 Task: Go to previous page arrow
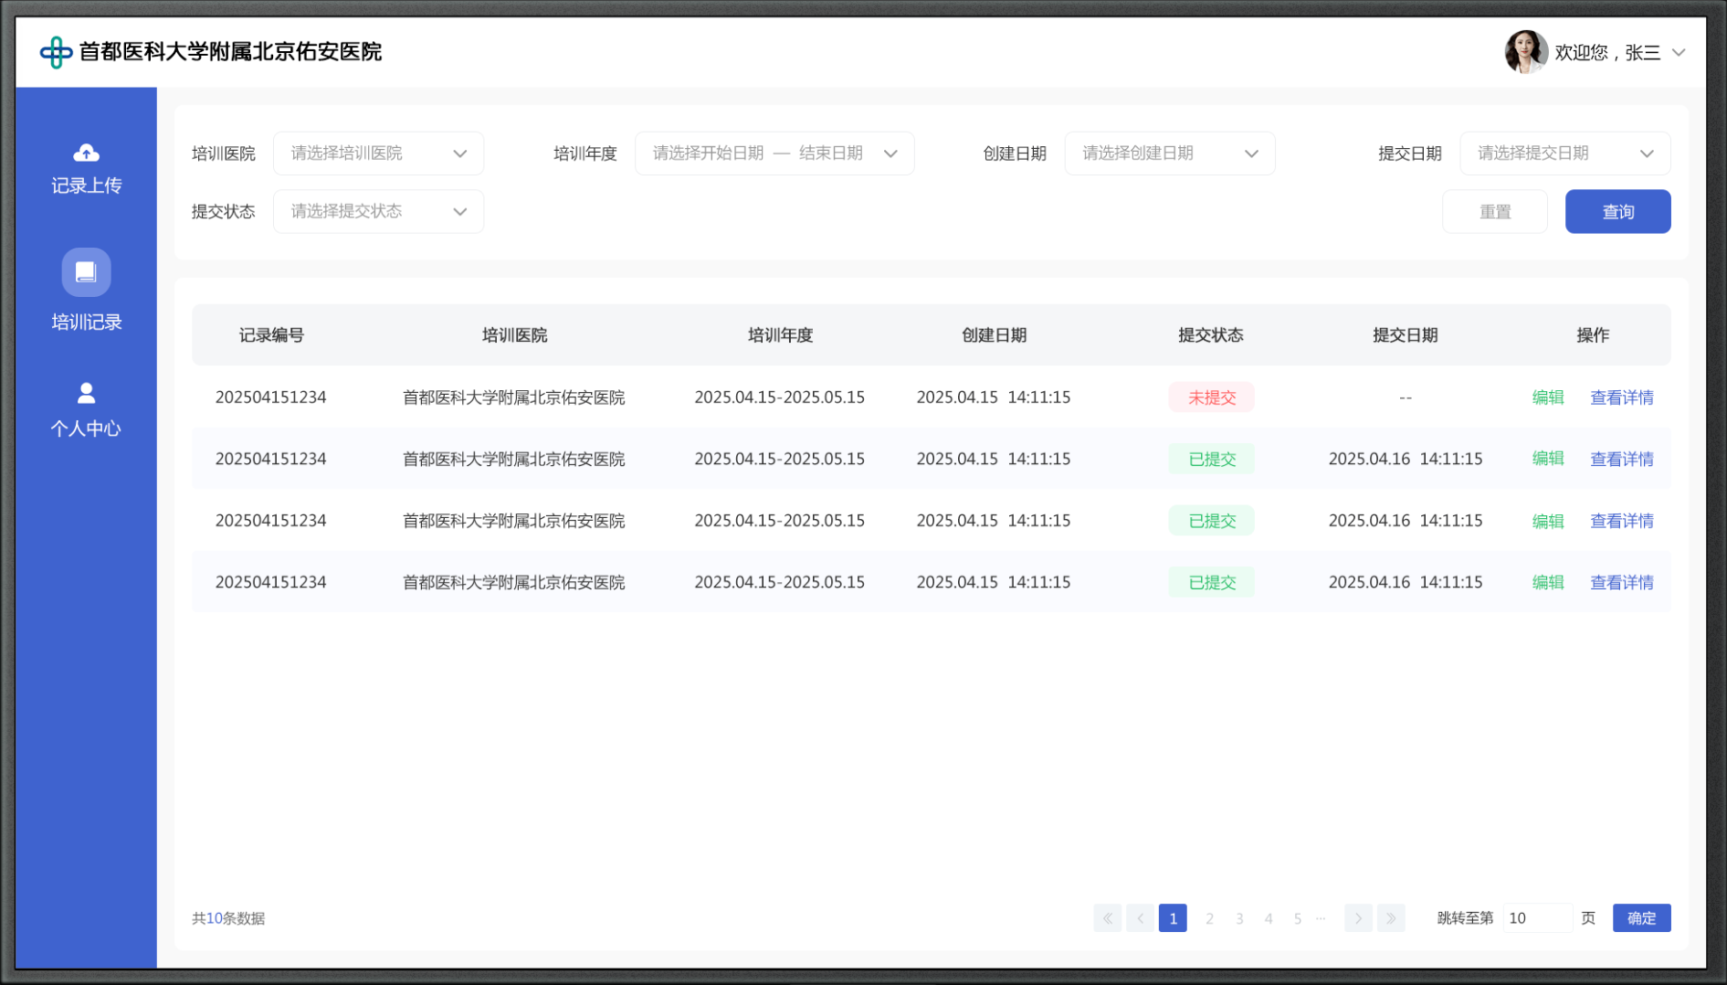[1140, 918]
